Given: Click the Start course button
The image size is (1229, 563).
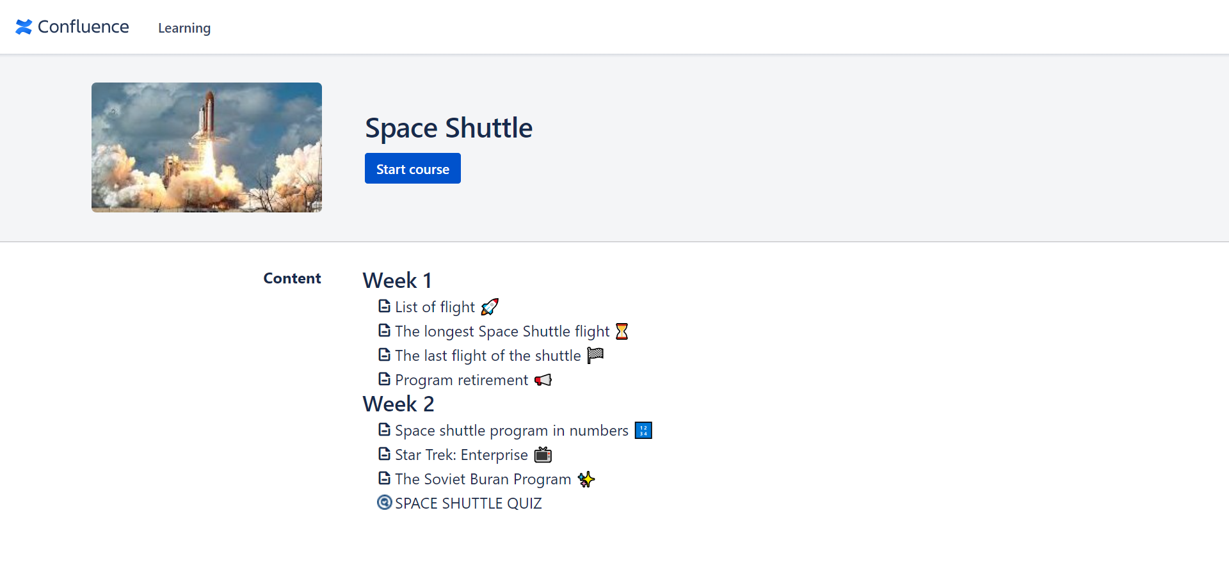Looking at the screenshot, I should [x=413, y=168].
